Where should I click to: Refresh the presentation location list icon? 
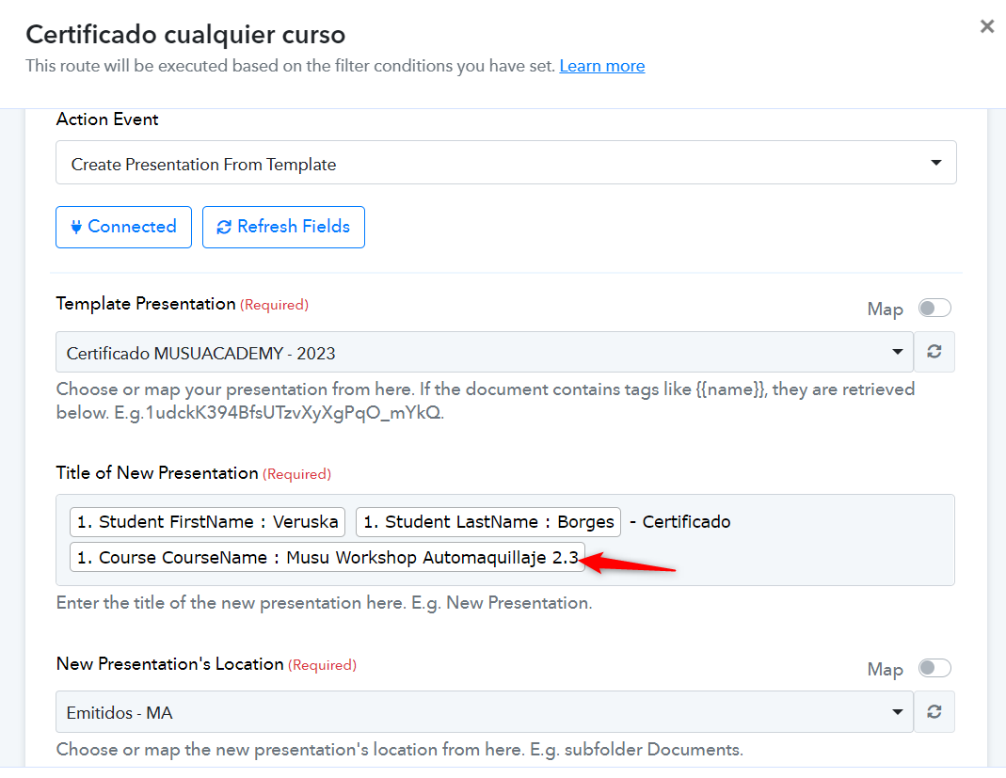[x=934, y=711]
